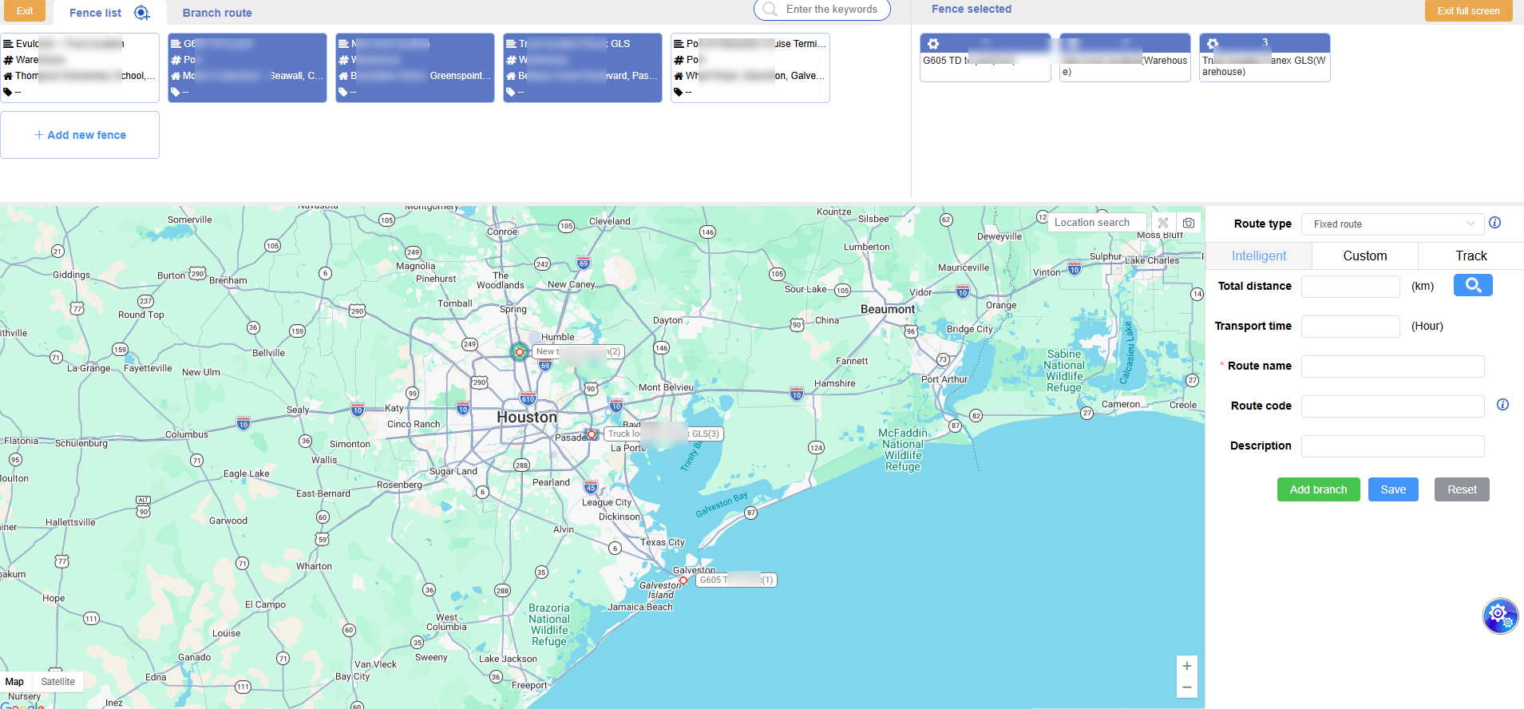Viewport: 1524px width, 709px height.
Task: Open the Route type dropdown
Action: coord(1391,224)
